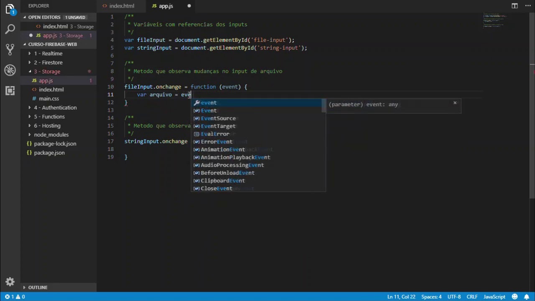The image size is (535, 301).
Task: Click the code minimap preview
Action: (494, 20)
